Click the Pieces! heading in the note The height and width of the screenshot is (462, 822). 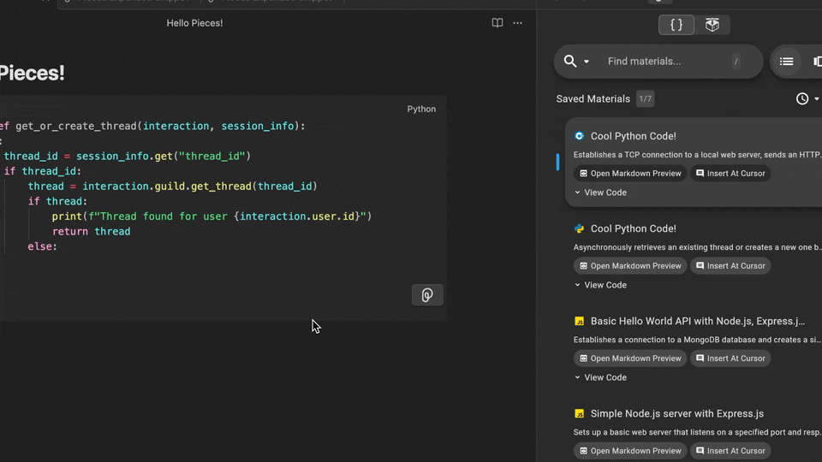(x=32, y=73)
